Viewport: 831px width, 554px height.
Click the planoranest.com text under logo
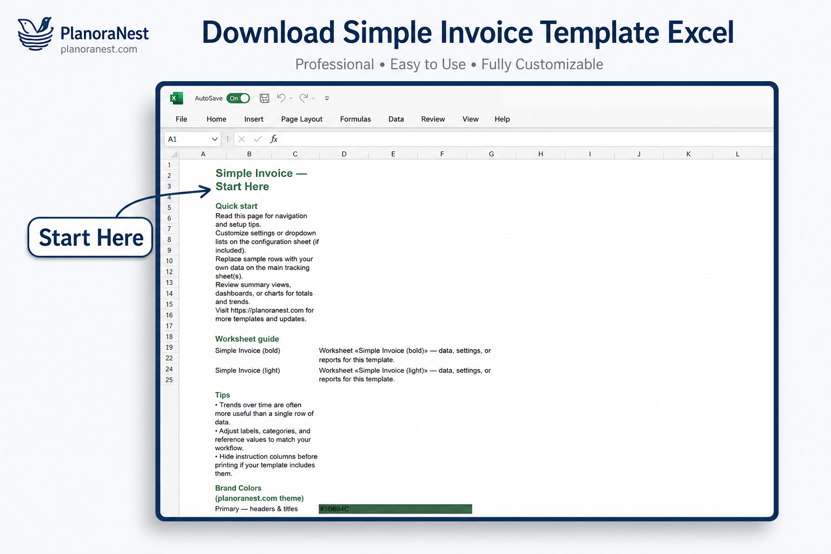(99, 49)
